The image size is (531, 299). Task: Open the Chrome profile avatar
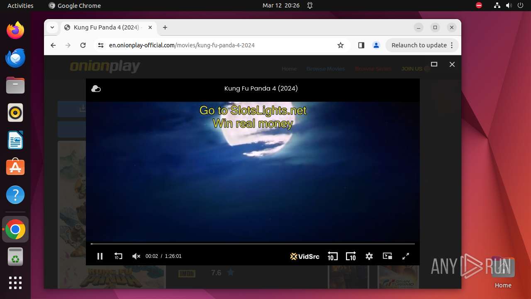pyautogui.click(x=376, y=45)
